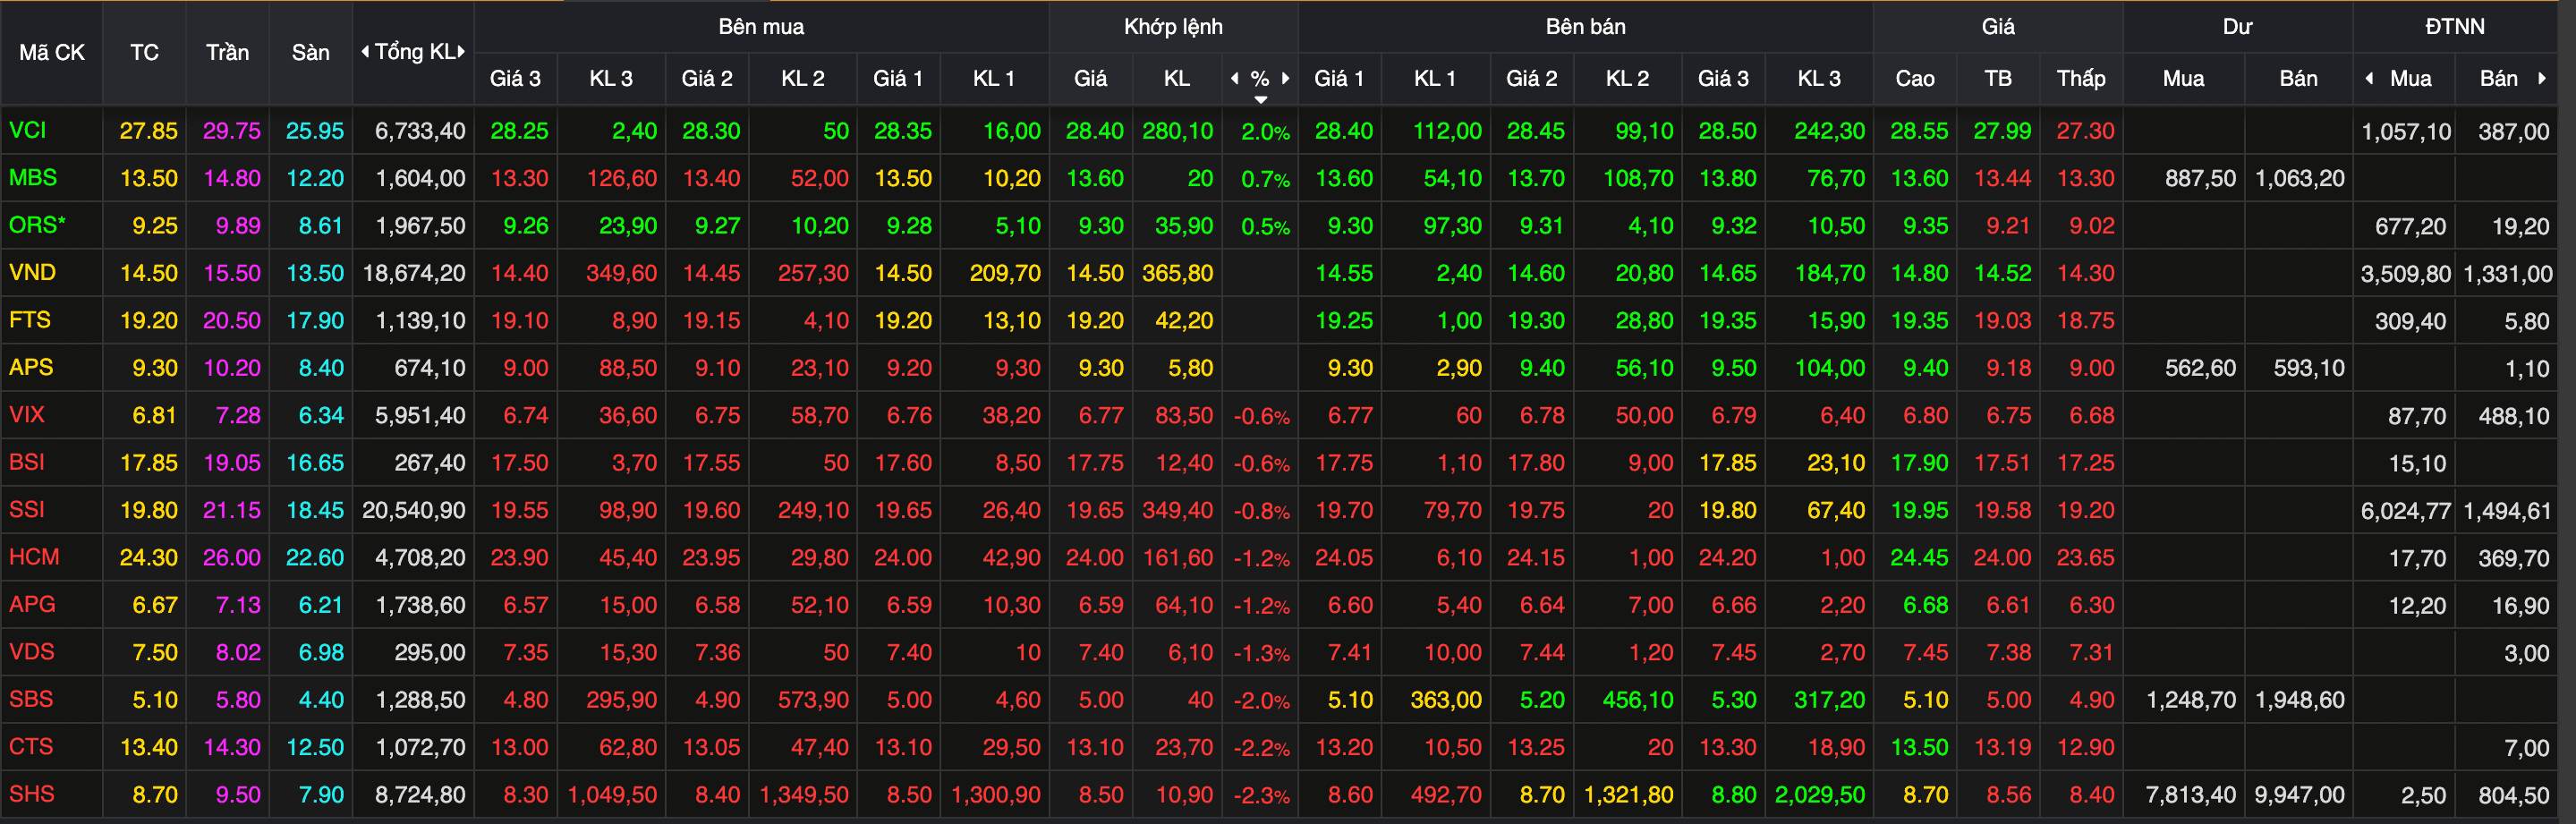The image size is (2576, 824).
Task: Click VCI percent change 2.0%
Action: 1265,132
